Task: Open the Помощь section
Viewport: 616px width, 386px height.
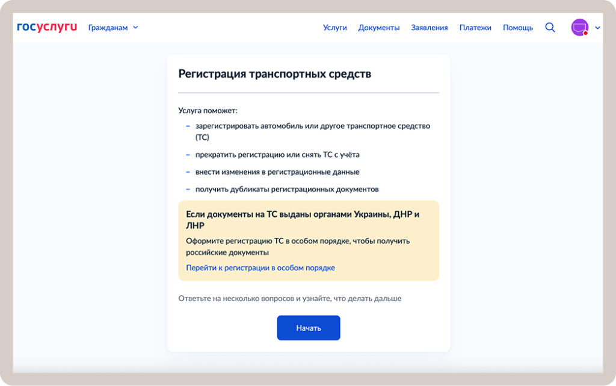Action: tap(518, 27)
